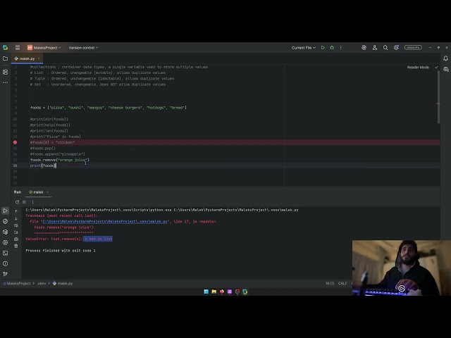Screen dimensions: 451x338
Task: Stop the process with the stop square icon
Action: pos(24,202)
